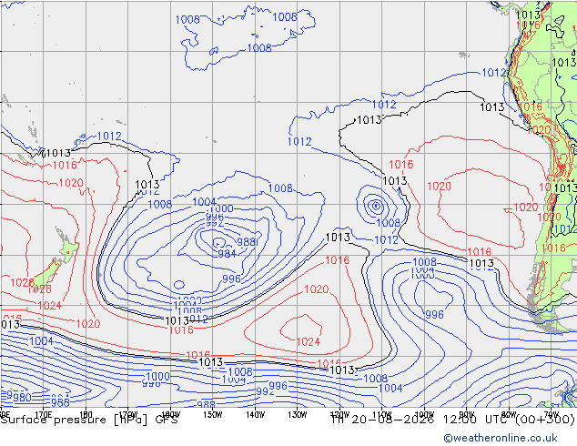Click the 140W longitude label

pos(255,414)
